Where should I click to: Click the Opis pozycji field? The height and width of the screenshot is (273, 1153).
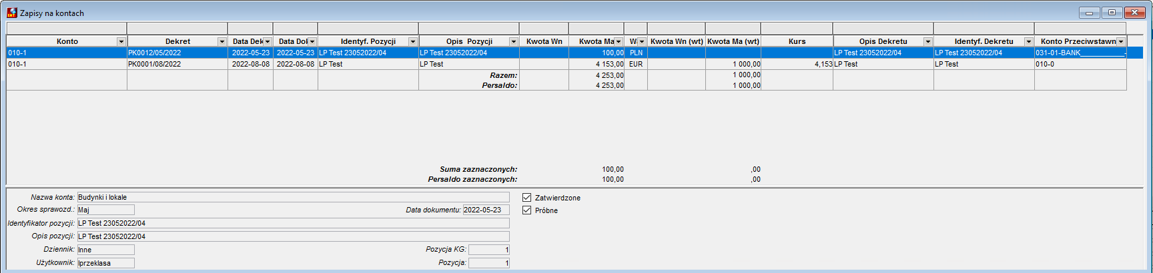point(293,236)
